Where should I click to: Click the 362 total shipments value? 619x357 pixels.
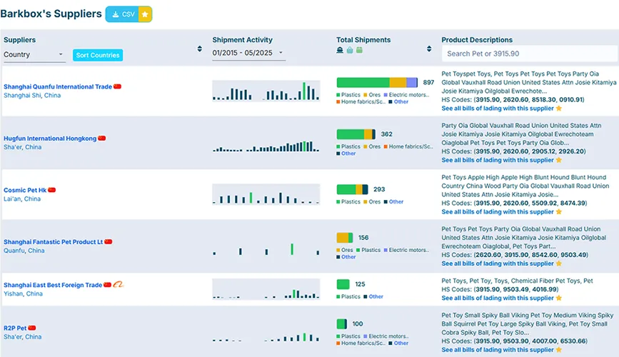(x=386, y=134)
